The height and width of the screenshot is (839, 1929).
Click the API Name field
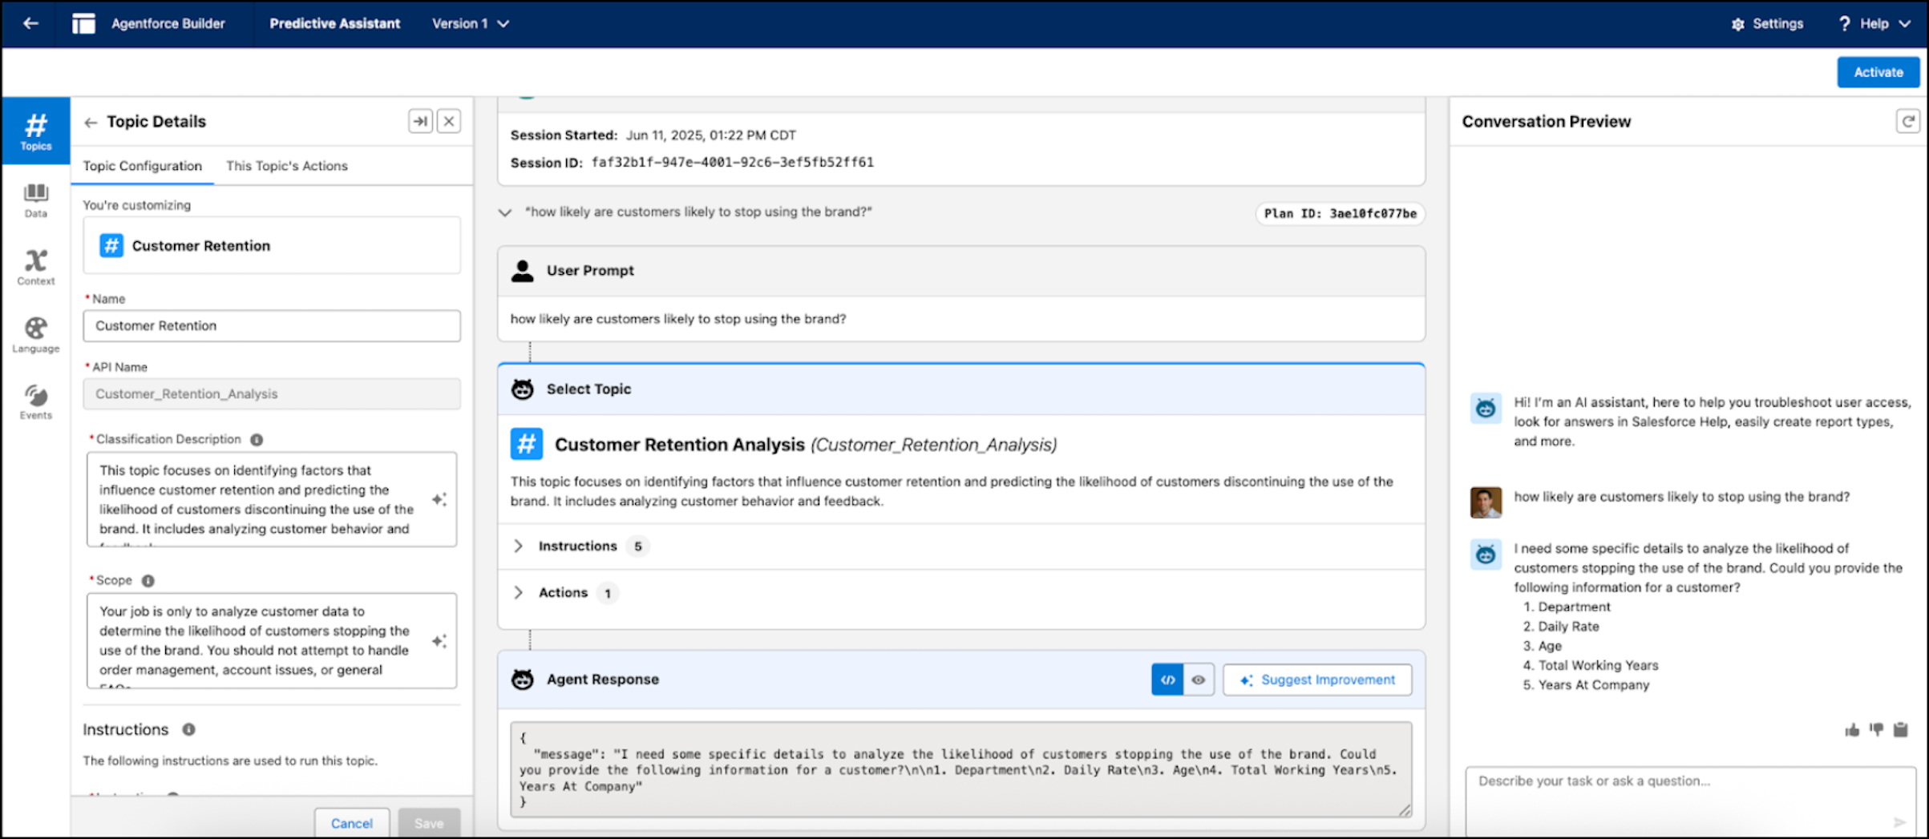tap(272, 393)
